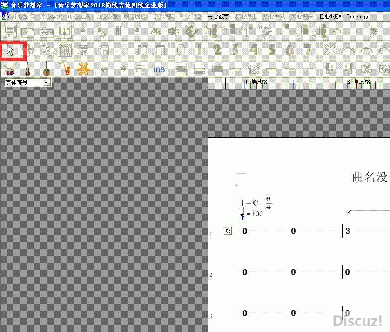Select the mandolin guitar instrument icon
Image resolution: width=390 pixels, height=332 pixels.
tap(46, 69)
